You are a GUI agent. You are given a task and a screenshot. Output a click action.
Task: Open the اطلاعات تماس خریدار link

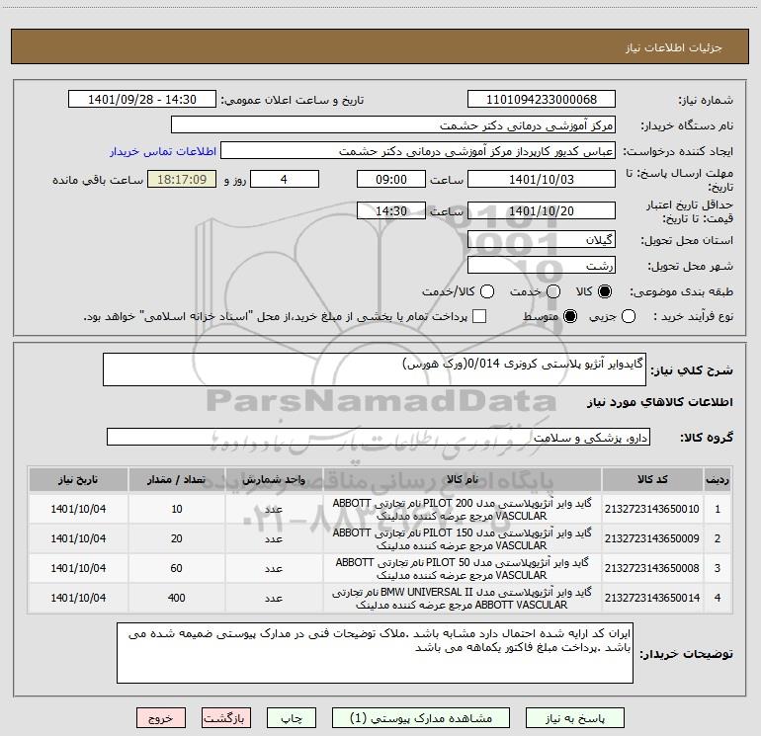[163, 151]
